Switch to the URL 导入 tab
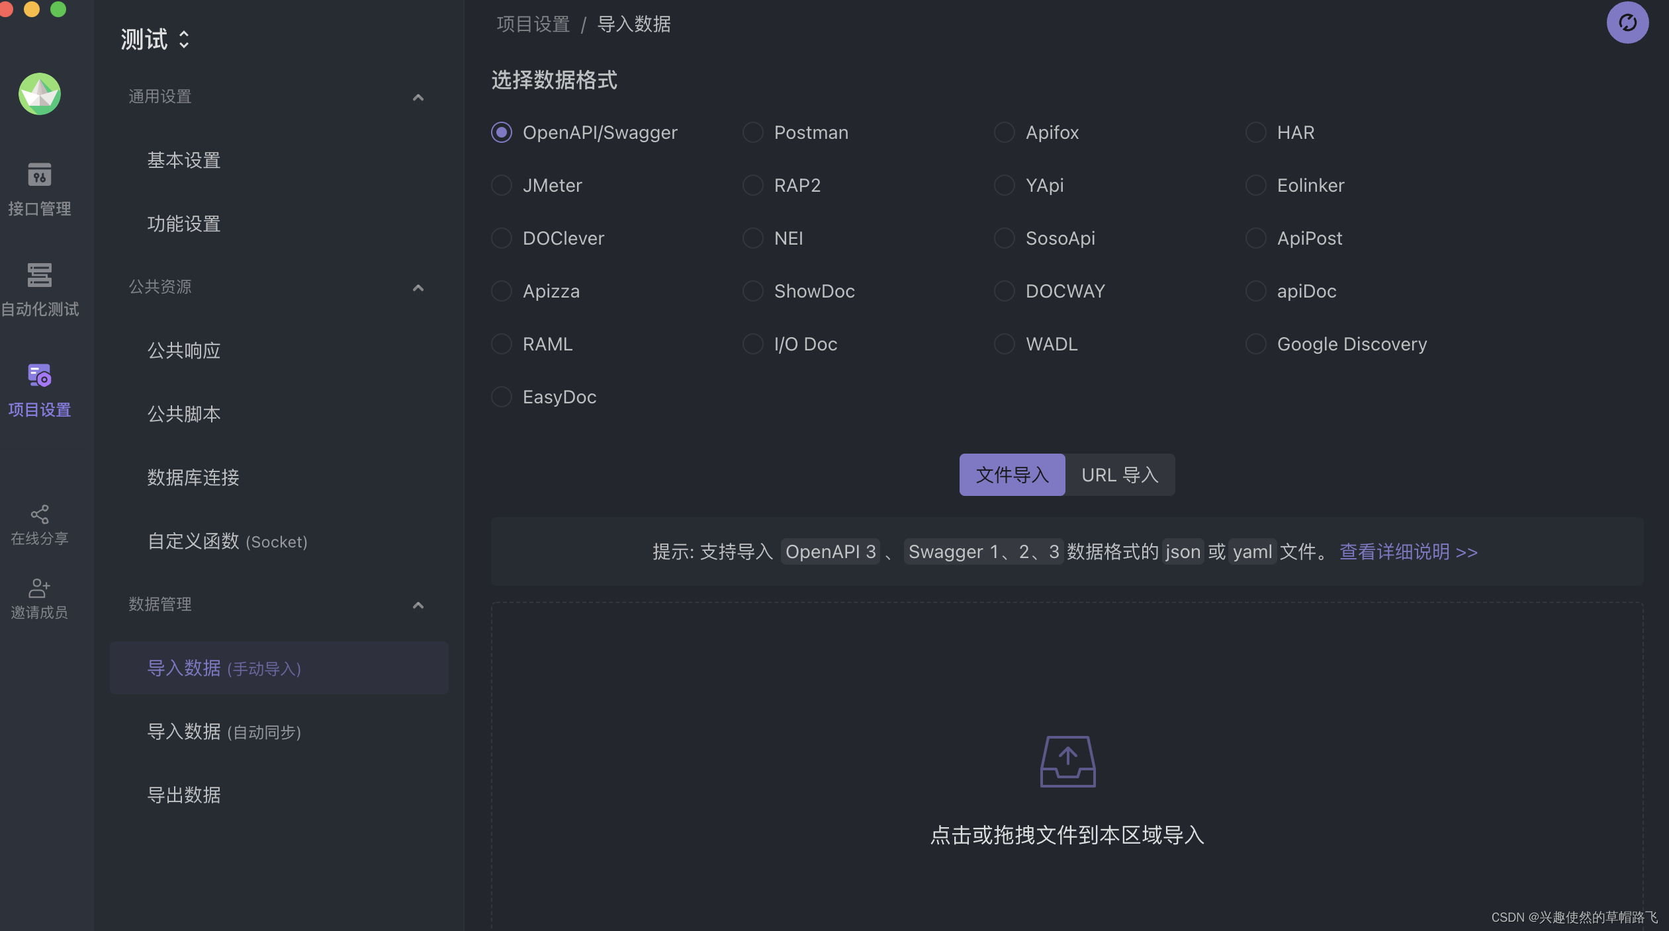The image size is (1669, 931). point(1120,475)
